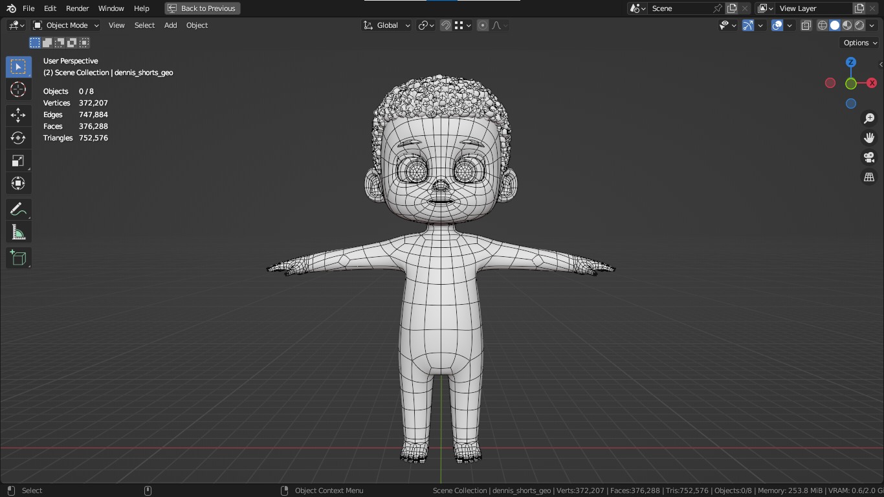Image resolution: width=884 pixels, height=497 pixels.
Task: Click the red X axis gizmo
Action: pyautogui.click(x=872, y=83)
